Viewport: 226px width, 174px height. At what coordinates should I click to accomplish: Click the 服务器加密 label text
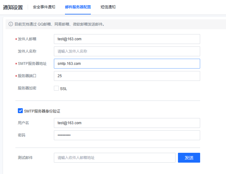[x=27, y=88]
